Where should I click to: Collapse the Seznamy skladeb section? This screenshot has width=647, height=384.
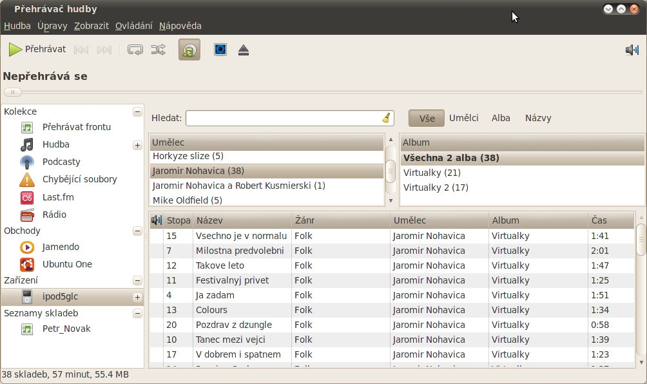point(137,314)
